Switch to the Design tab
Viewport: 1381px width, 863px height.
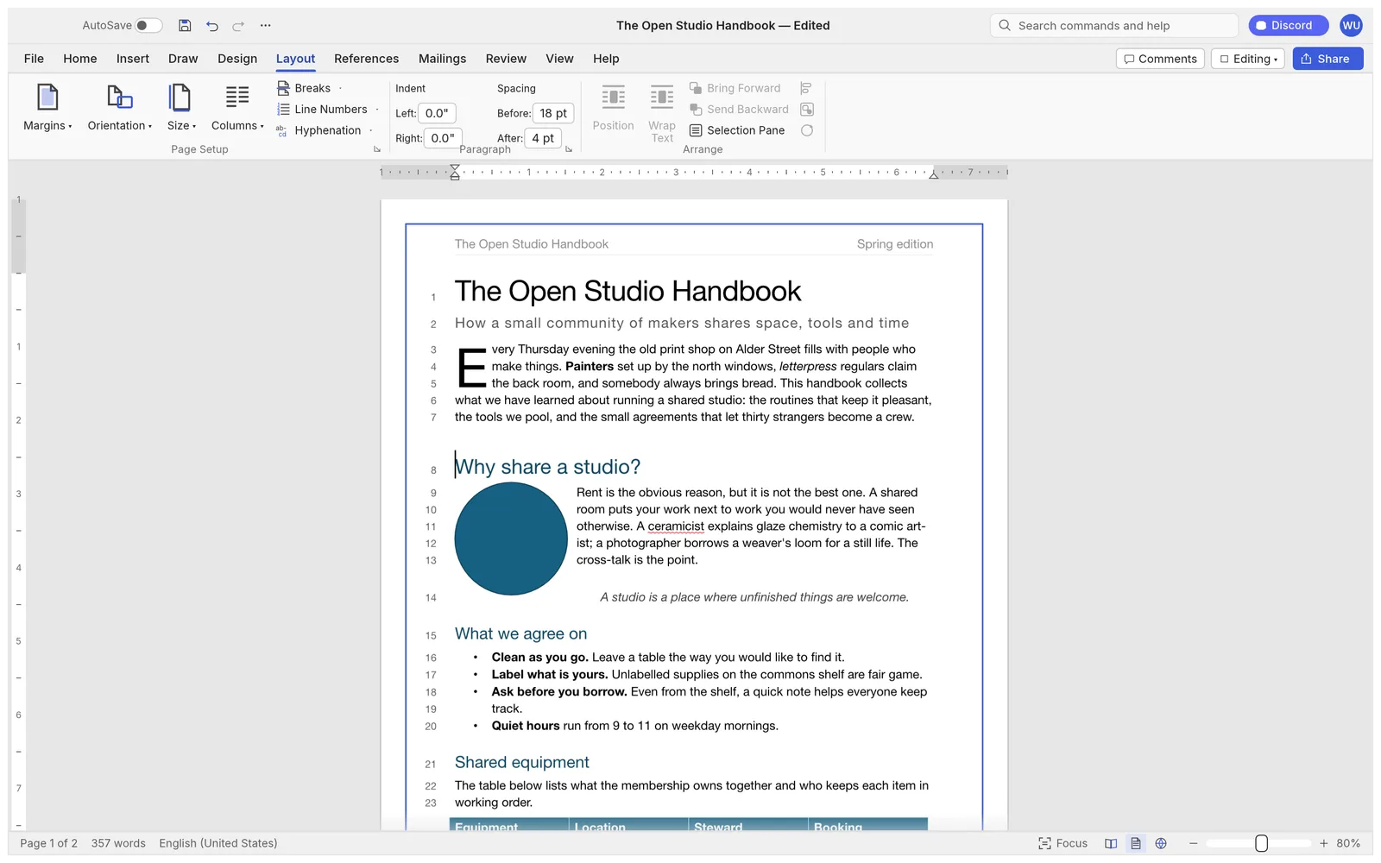pos(237,59)
